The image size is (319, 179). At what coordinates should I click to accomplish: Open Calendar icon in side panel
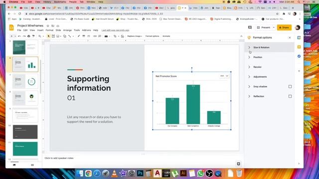tap(299, 38)
